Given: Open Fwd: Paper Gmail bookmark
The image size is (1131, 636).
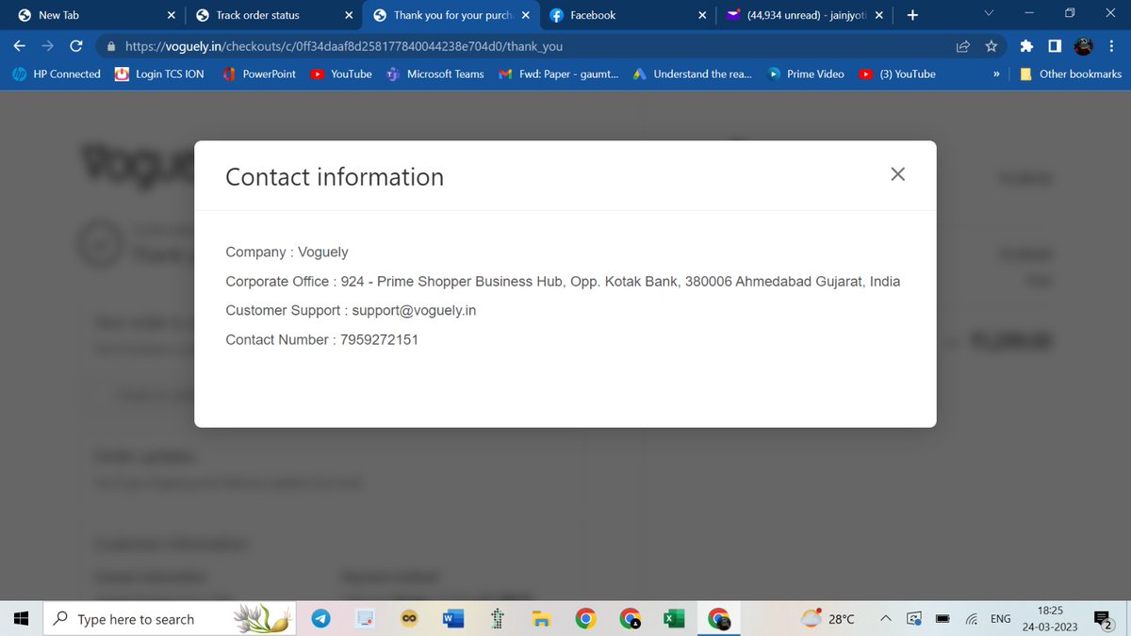Looking at the screenshot, I should 559,73.
